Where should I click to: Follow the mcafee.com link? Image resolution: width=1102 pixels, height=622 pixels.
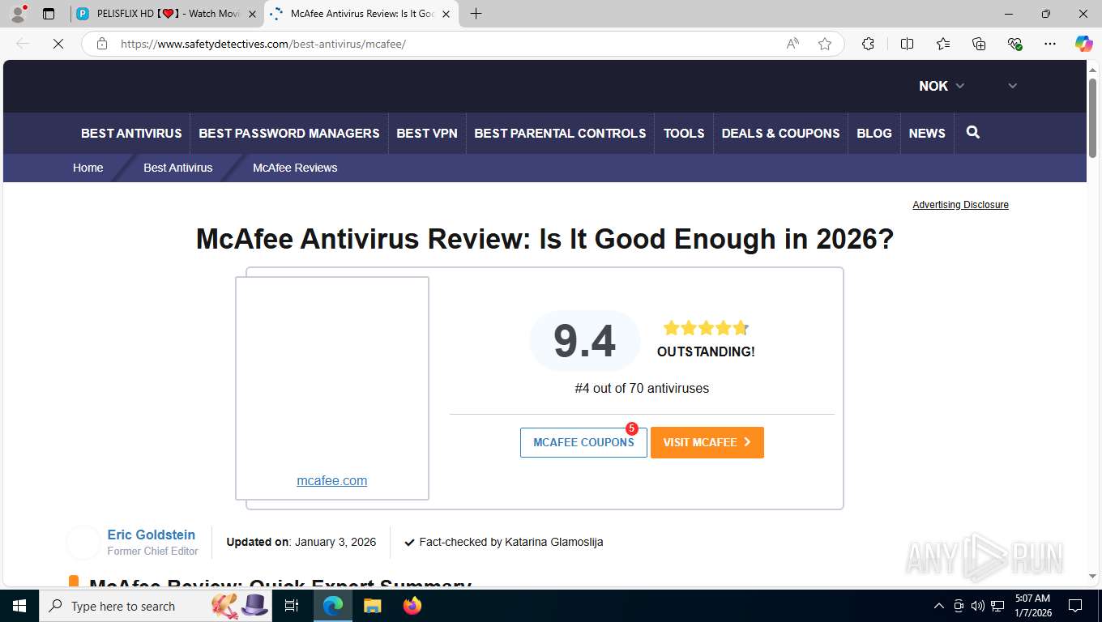(x=332, y=480)
